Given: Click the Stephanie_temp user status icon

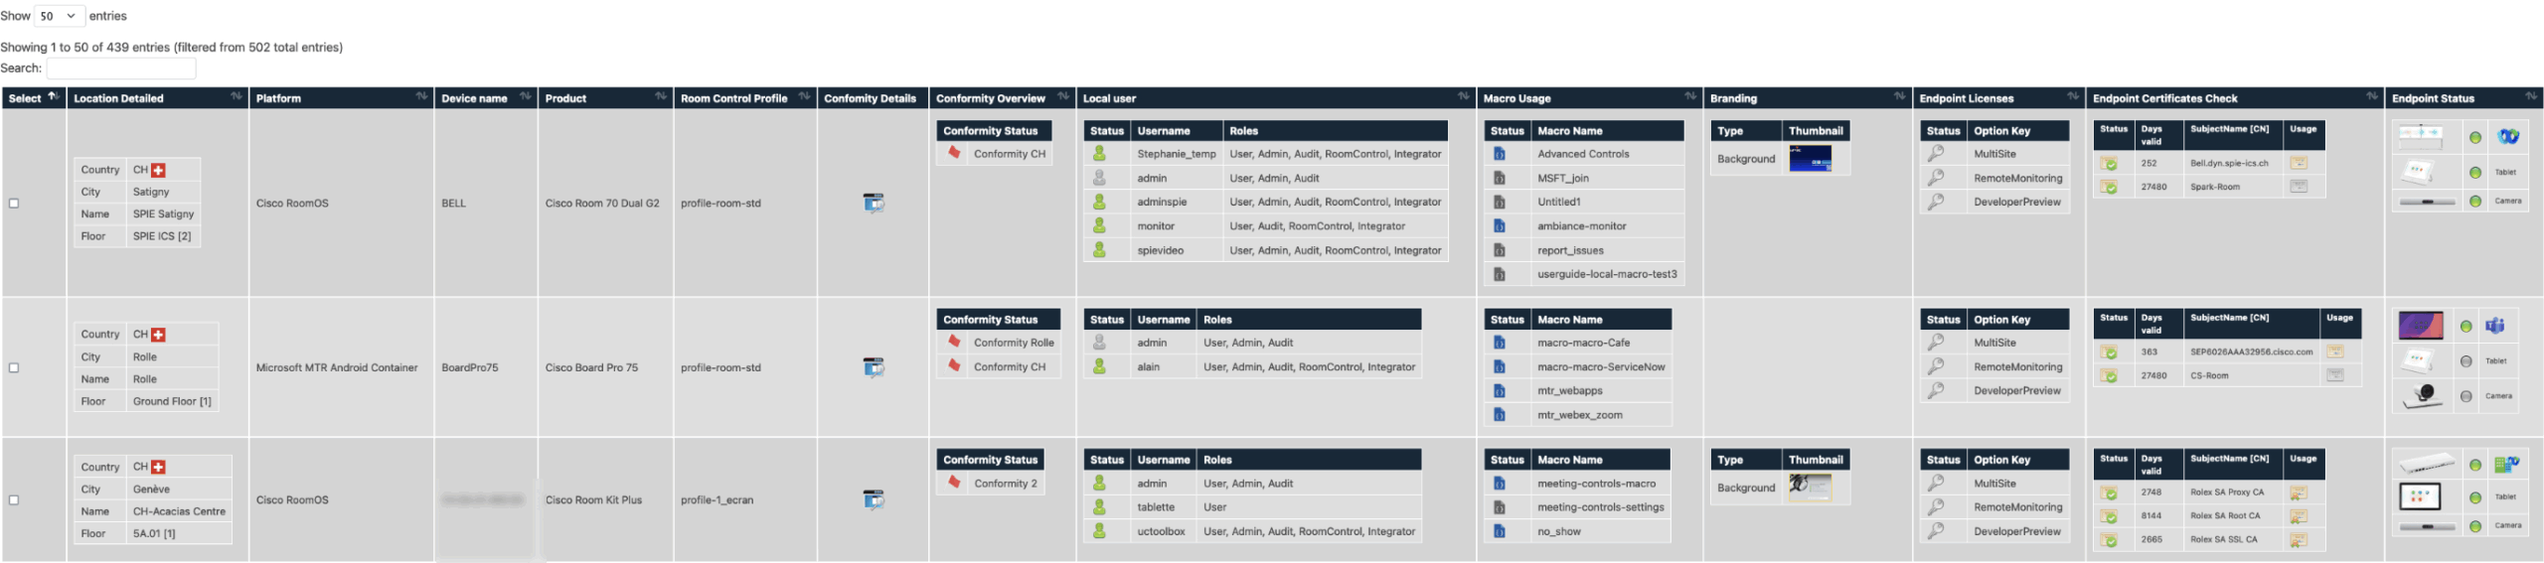Looking at the screenshot, I should 1099,154.
